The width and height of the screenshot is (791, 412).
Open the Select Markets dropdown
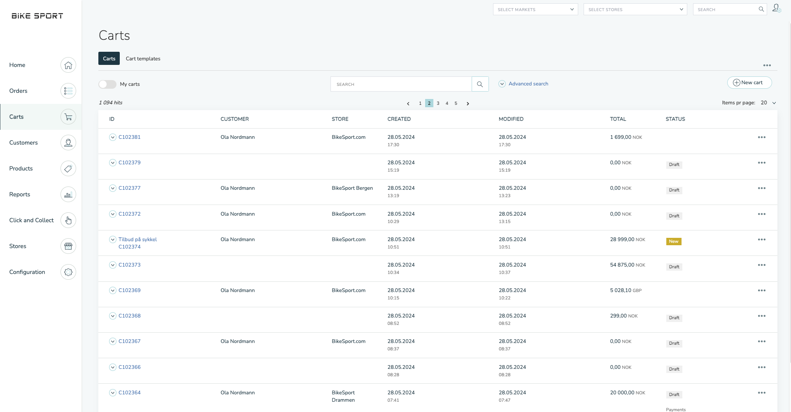click(x=535, y=9)
